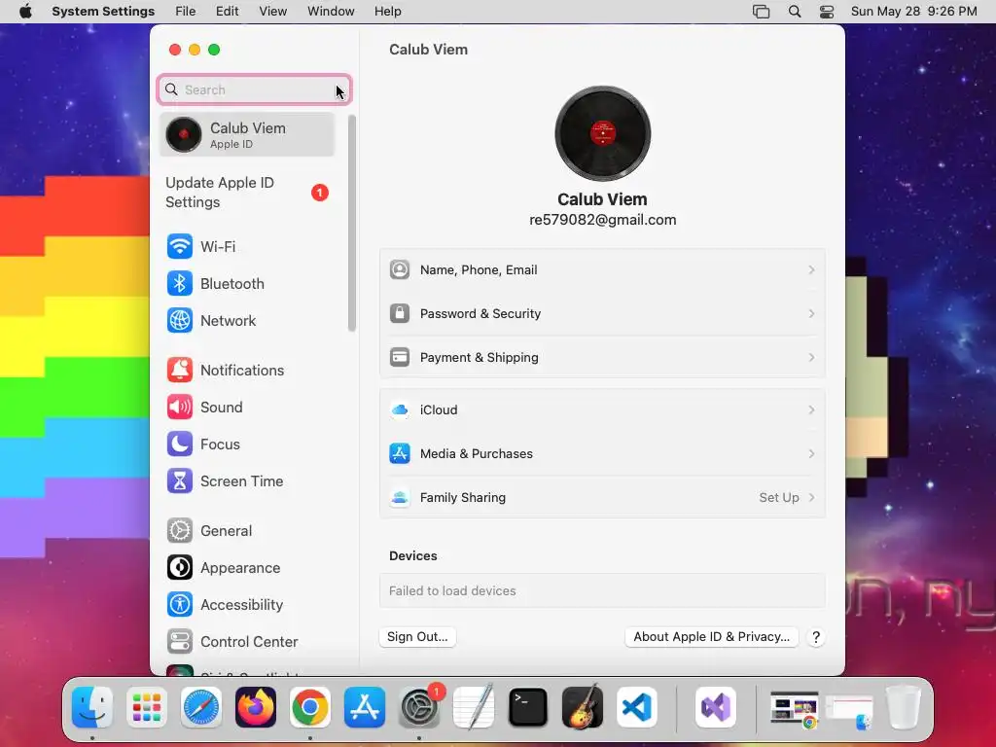Open Accessibility icon settings

tap(180, 604)
